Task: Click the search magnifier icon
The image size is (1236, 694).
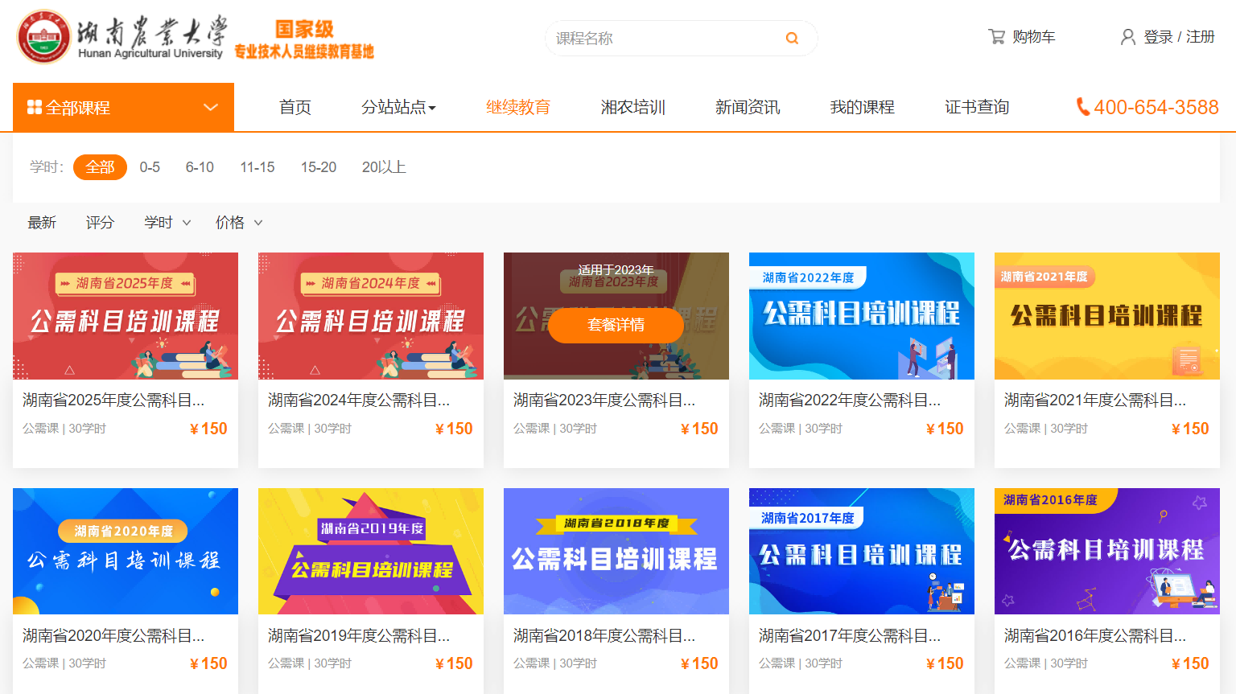Action: (x=791, y=38)
